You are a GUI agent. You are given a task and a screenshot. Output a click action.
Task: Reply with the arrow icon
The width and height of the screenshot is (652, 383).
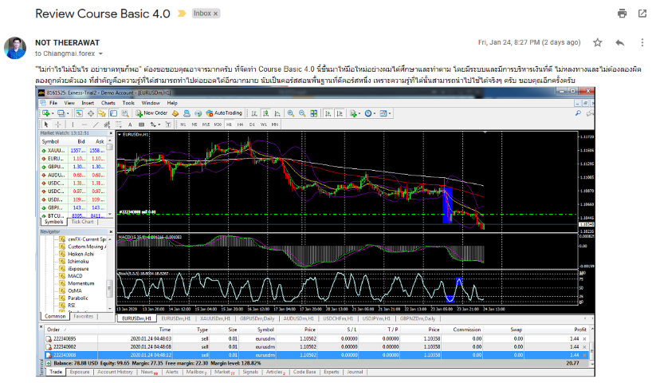pos(620,42)
